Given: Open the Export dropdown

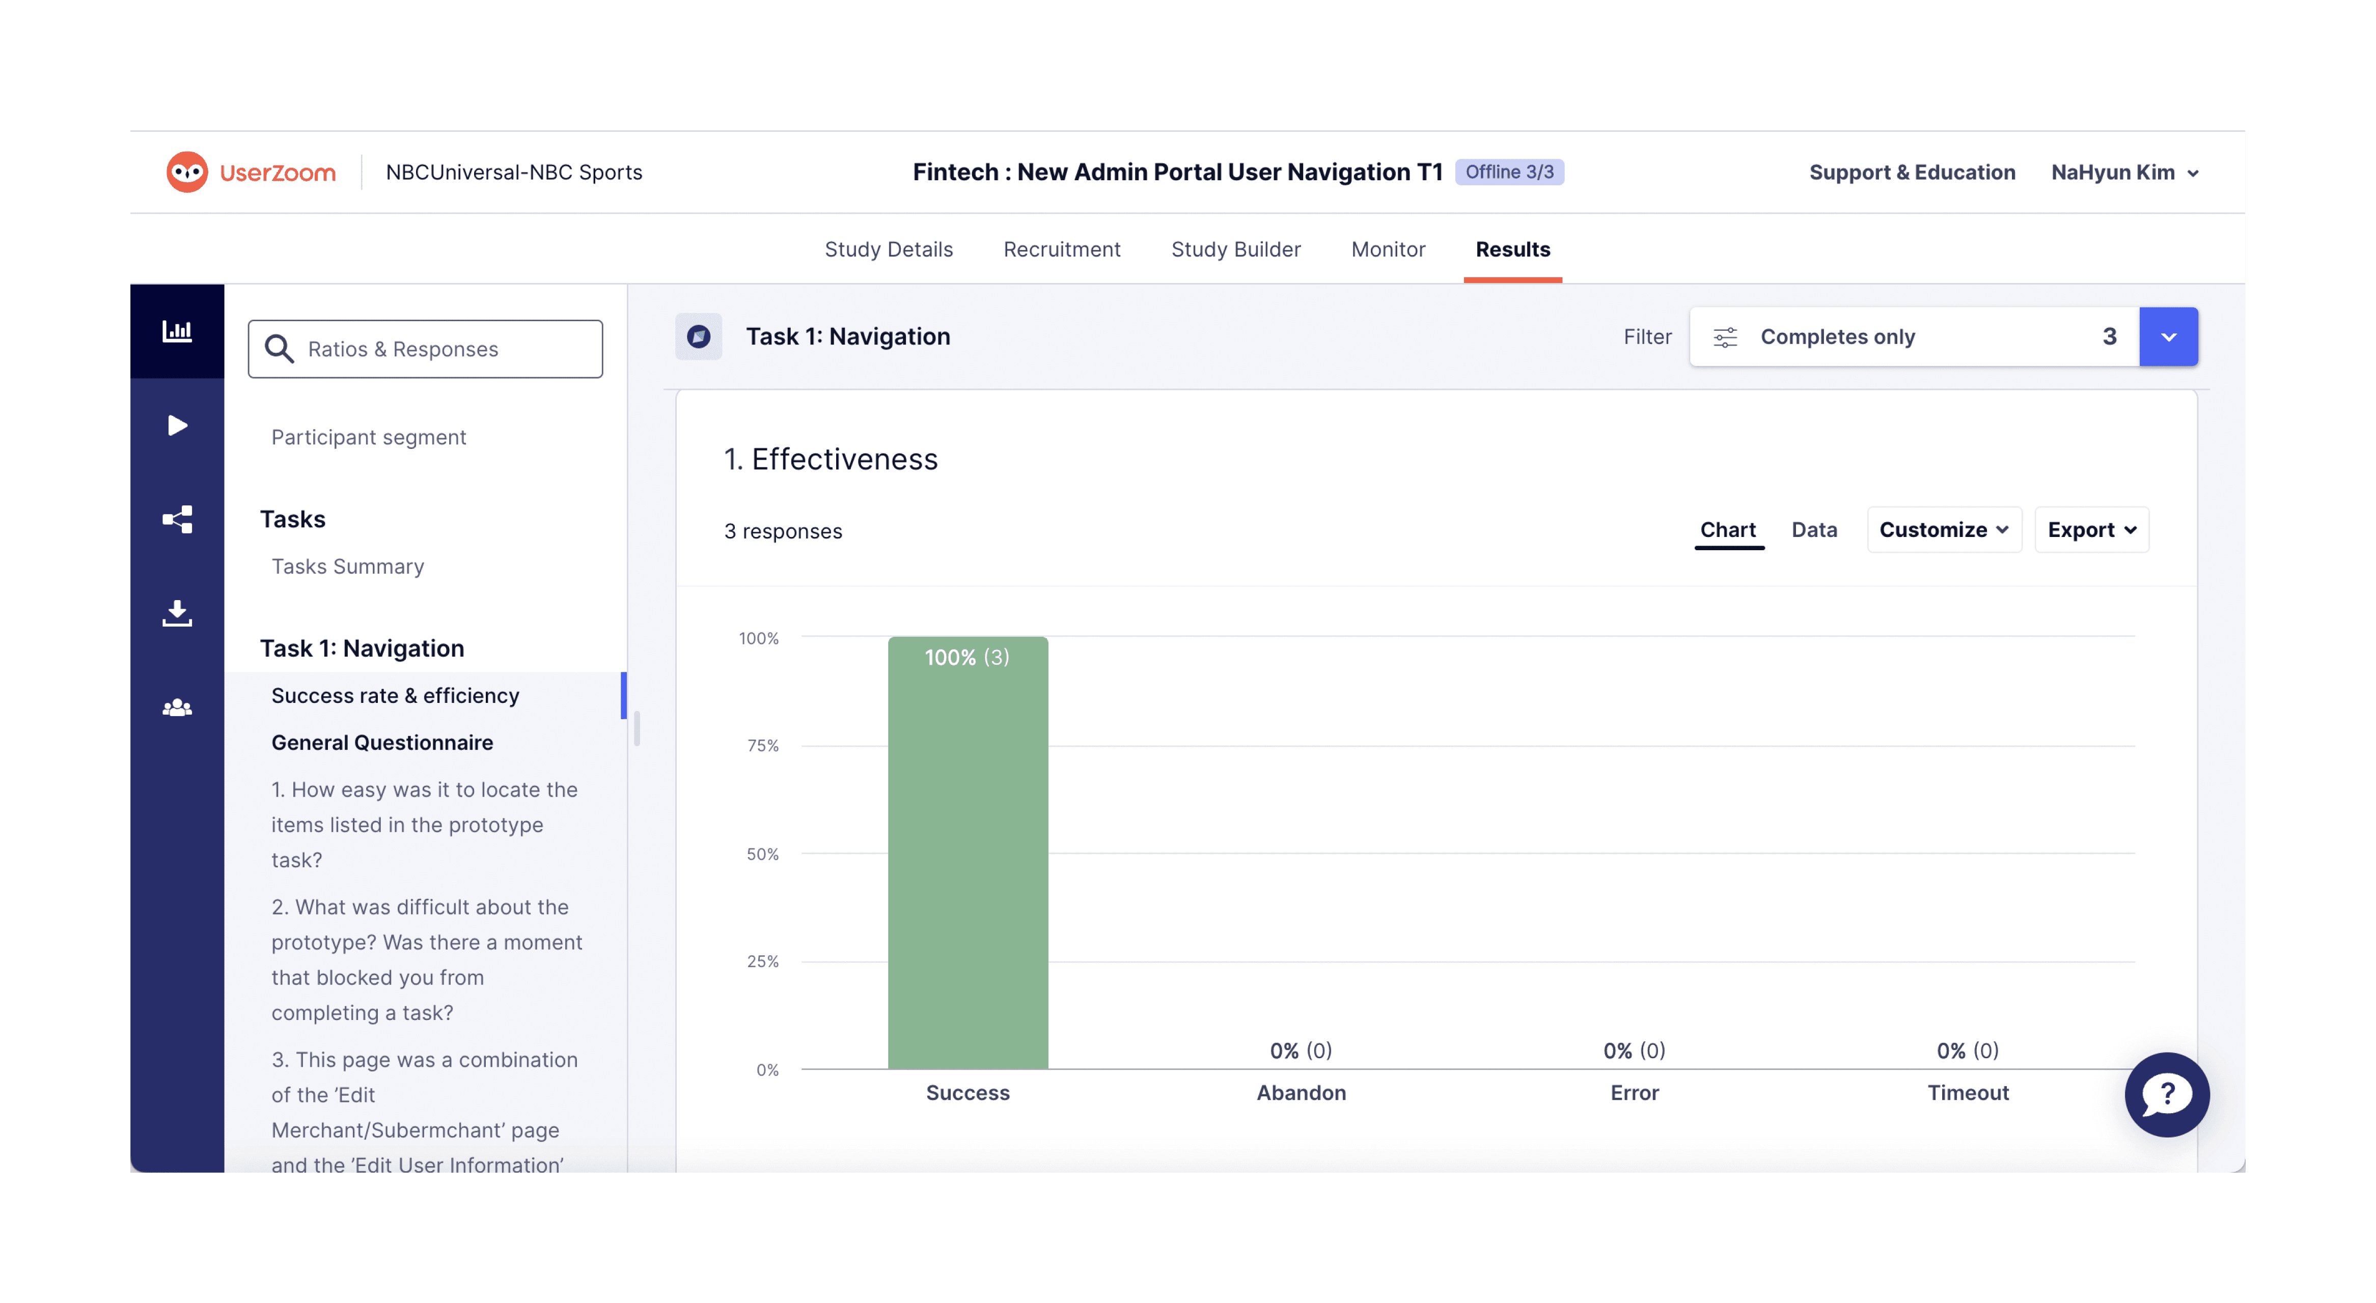Looking at the screenshot, I should 2091,529.
